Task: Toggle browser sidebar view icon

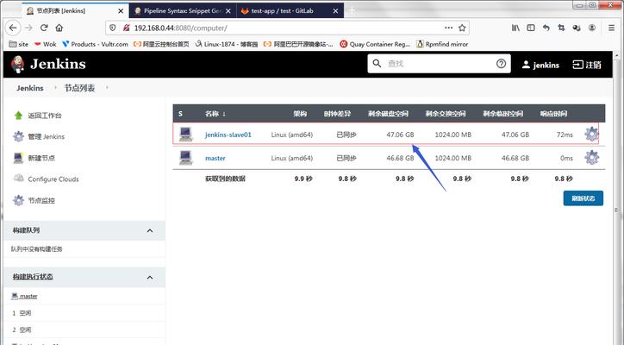Action: pyautogui.click(x=531, y=28)
